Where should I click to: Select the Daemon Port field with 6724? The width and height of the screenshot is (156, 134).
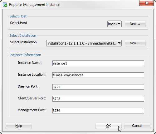[98, 87]
